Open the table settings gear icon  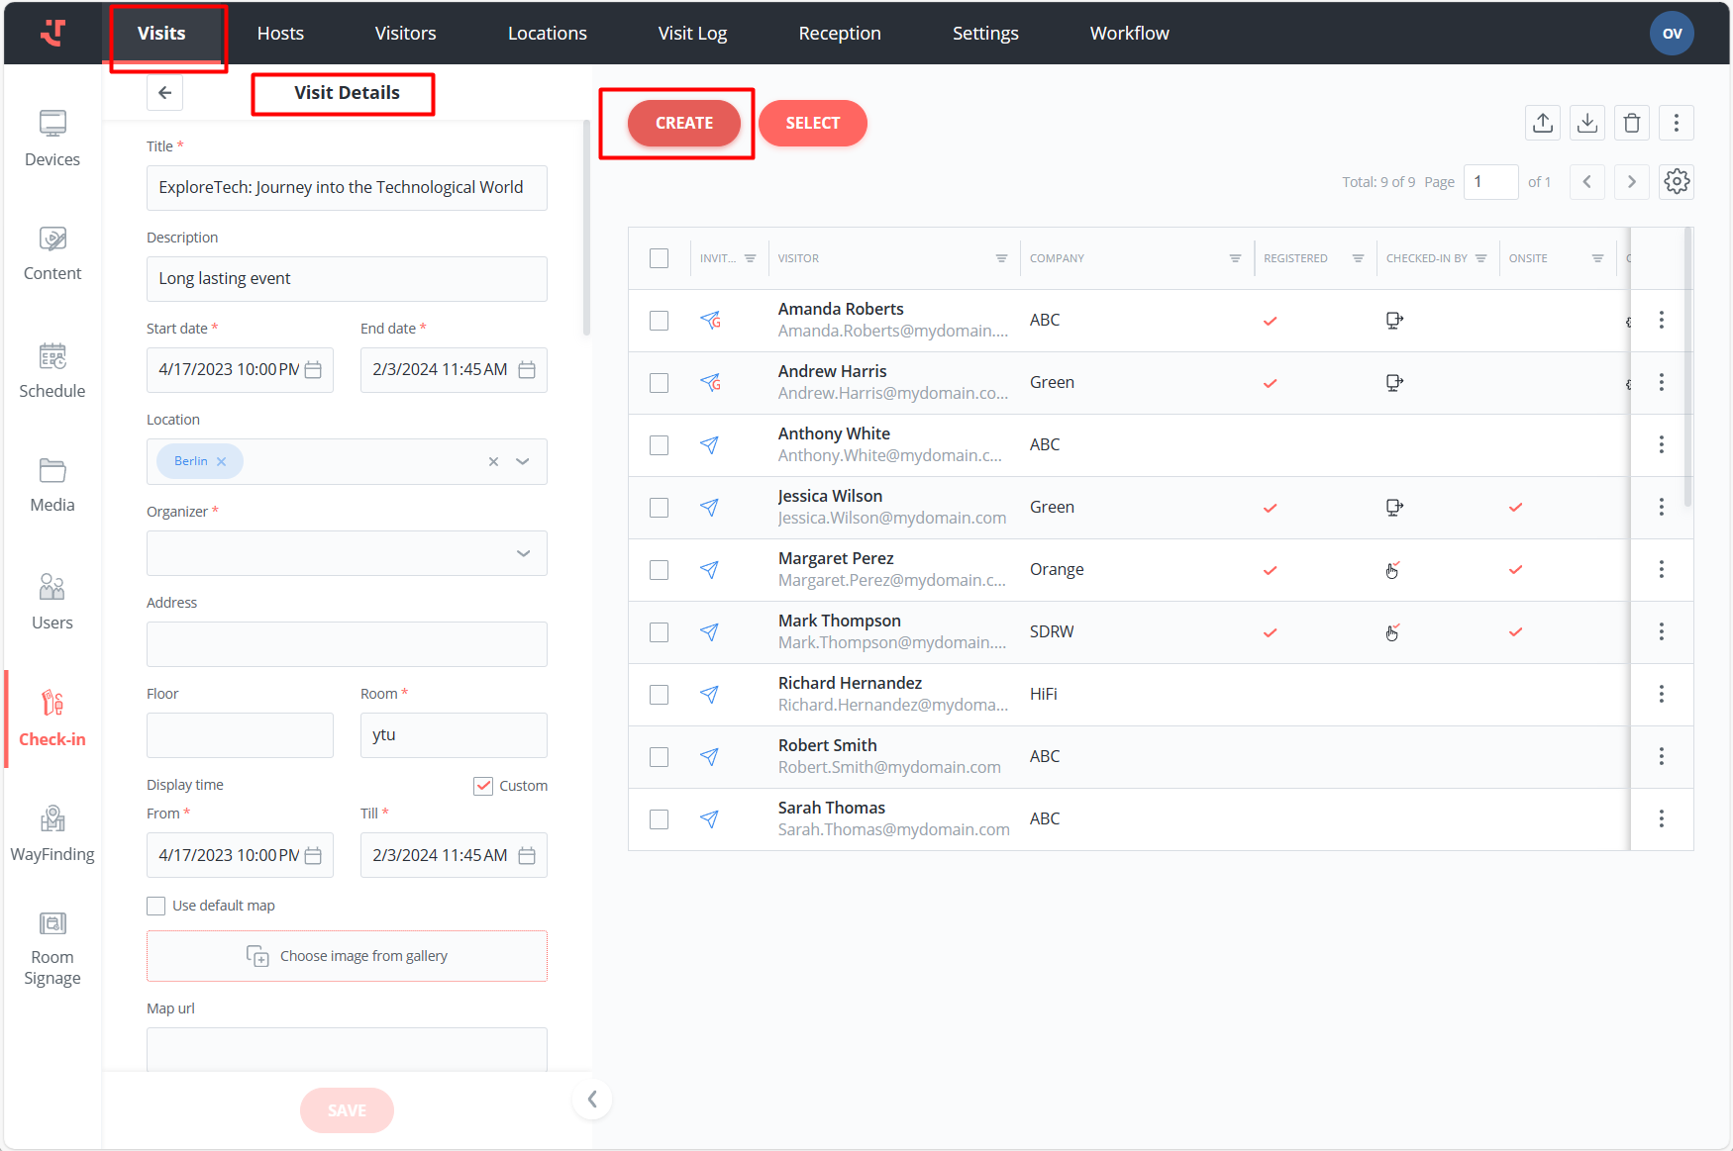(x=1677, y=182)
